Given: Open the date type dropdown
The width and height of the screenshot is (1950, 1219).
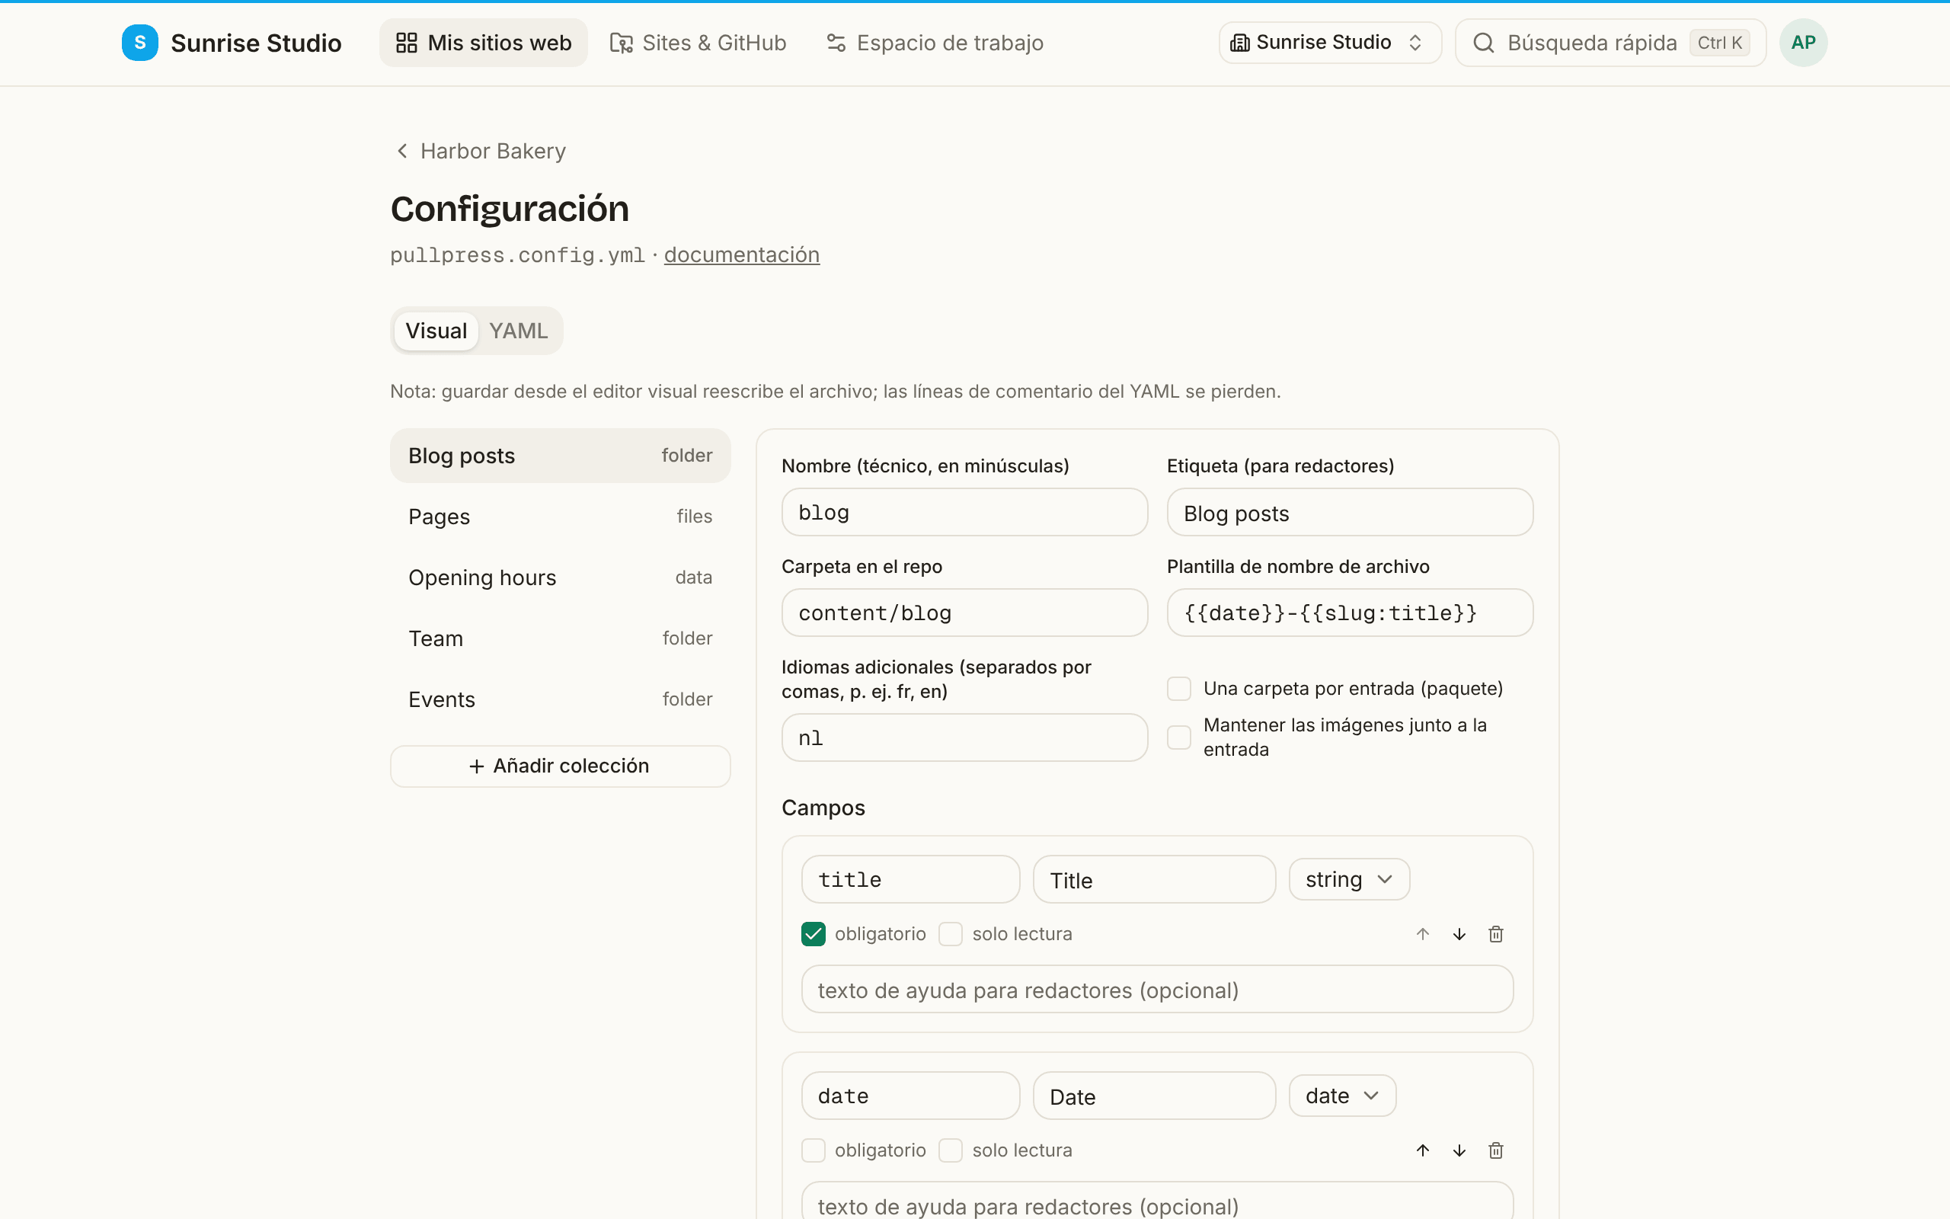Looking at the screenshot, I should 1341,1095.
